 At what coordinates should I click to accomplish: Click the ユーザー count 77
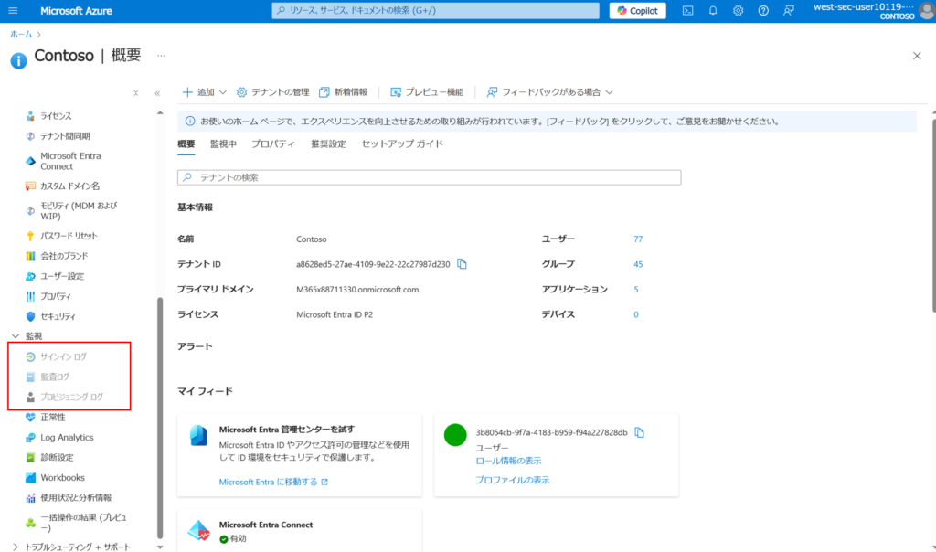tap(638, 239)
